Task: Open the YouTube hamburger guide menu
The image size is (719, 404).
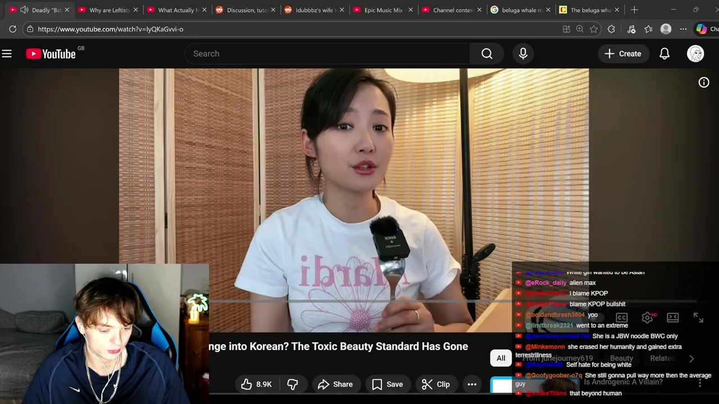Action: coord(7,54)
